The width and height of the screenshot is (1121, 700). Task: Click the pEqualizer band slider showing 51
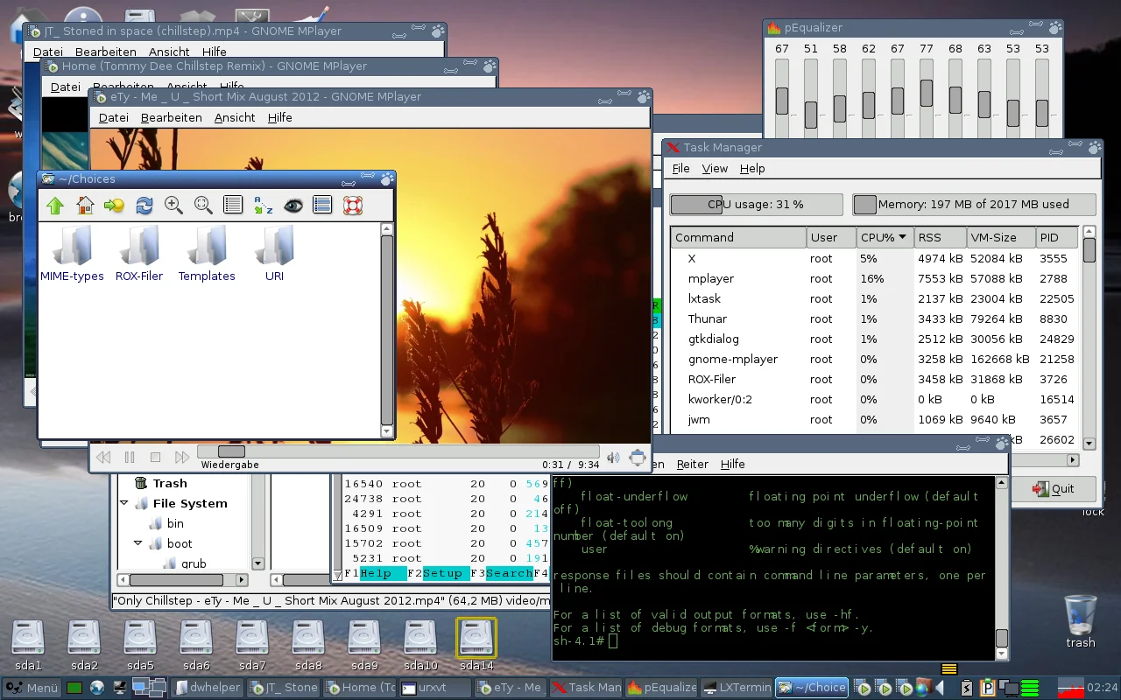811,115
